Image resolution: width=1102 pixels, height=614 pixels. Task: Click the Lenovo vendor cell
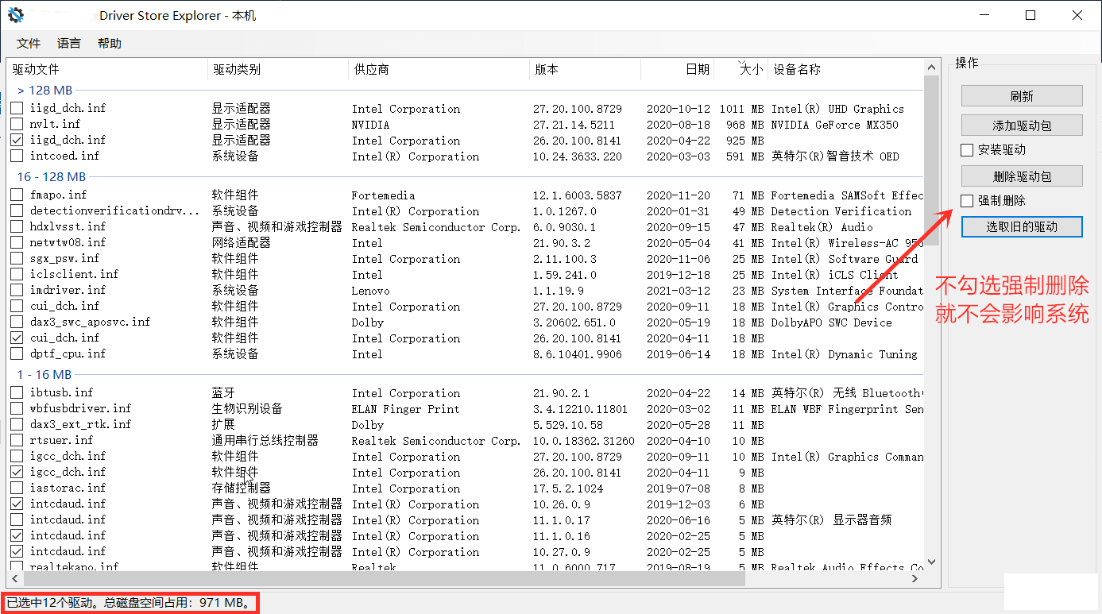(x=371, y=291)
